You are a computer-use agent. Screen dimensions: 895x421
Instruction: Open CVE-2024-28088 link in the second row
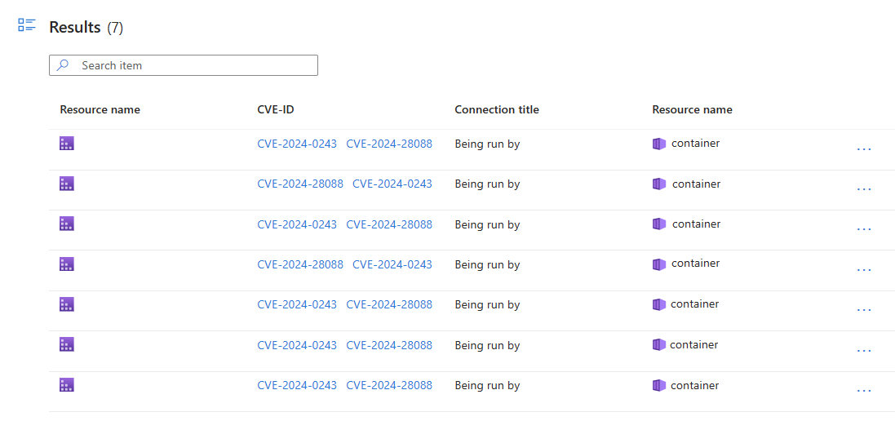pos(300,184)
